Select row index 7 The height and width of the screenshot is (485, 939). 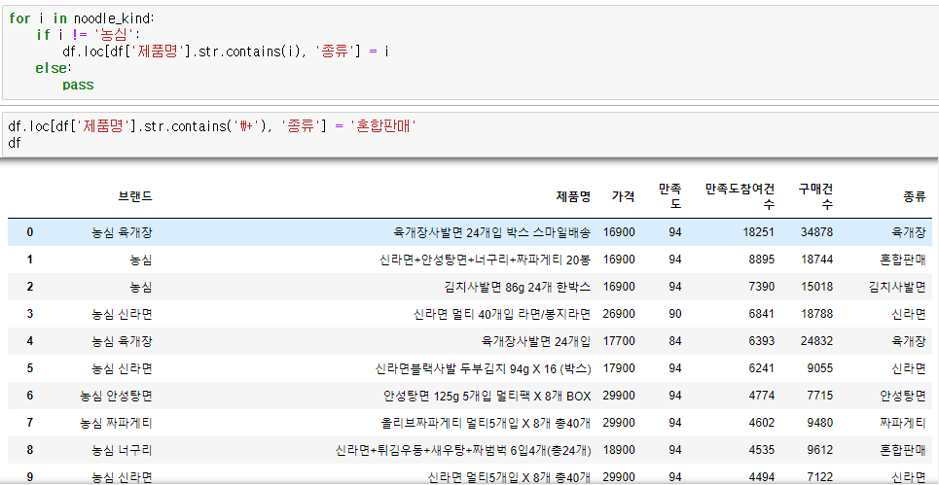point(30,424)
